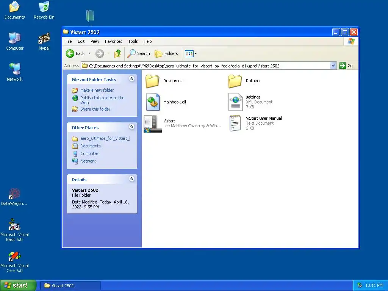The height and width of the screenshot is (291, 388).
Task: Go up one folder level
Action: 118,53
